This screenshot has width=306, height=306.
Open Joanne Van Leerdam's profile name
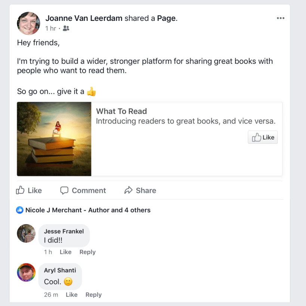coord(84,18)
